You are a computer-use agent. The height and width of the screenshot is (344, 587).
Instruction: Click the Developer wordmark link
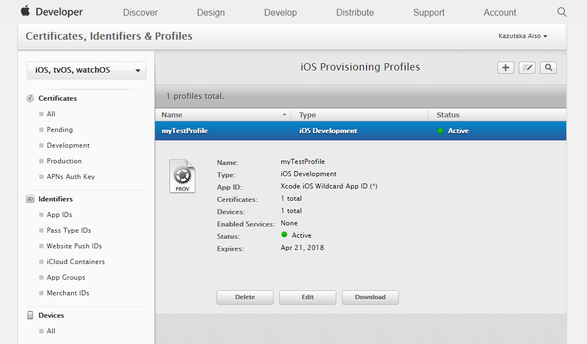[59, 12]
